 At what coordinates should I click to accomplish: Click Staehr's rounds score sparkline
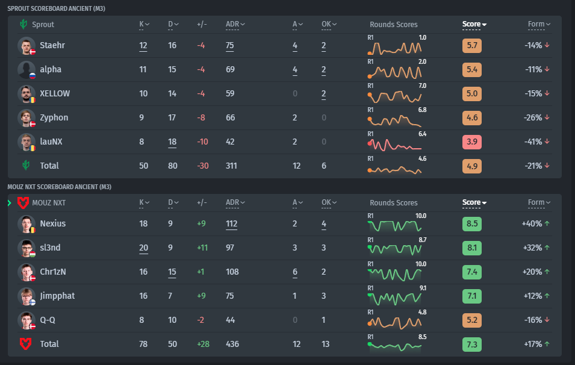(394, 48)
